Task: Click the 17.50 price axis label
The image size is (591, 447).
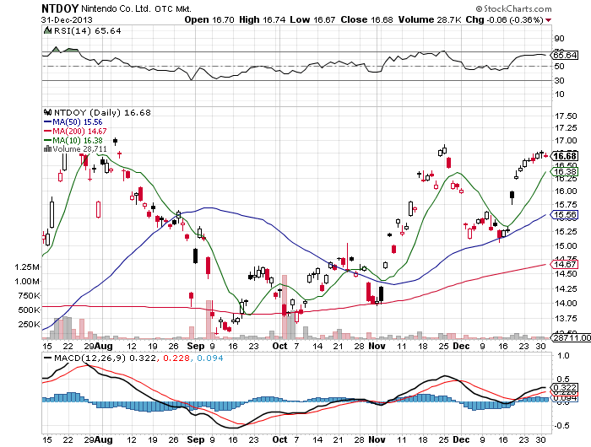Action: (566, 116)
